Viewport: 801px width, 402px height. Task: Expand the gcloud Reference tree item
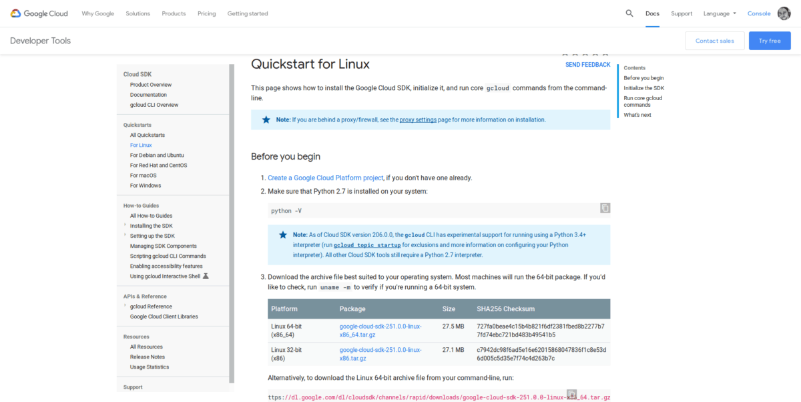pos(125,307)
